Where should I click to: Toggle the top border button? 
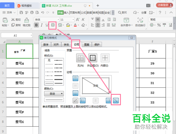[75, 78]
